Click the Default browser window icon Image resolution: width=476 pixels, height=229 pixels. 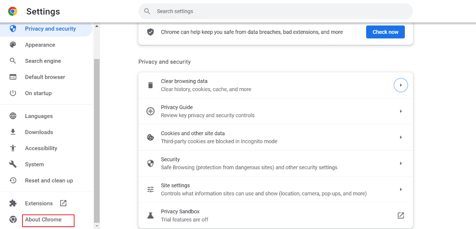click(13, 77)
